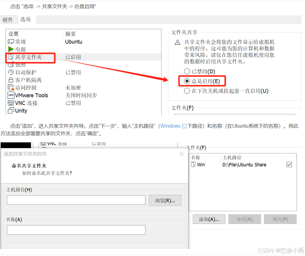
Task: Click the 未加密 summary text
Action: 73,87
